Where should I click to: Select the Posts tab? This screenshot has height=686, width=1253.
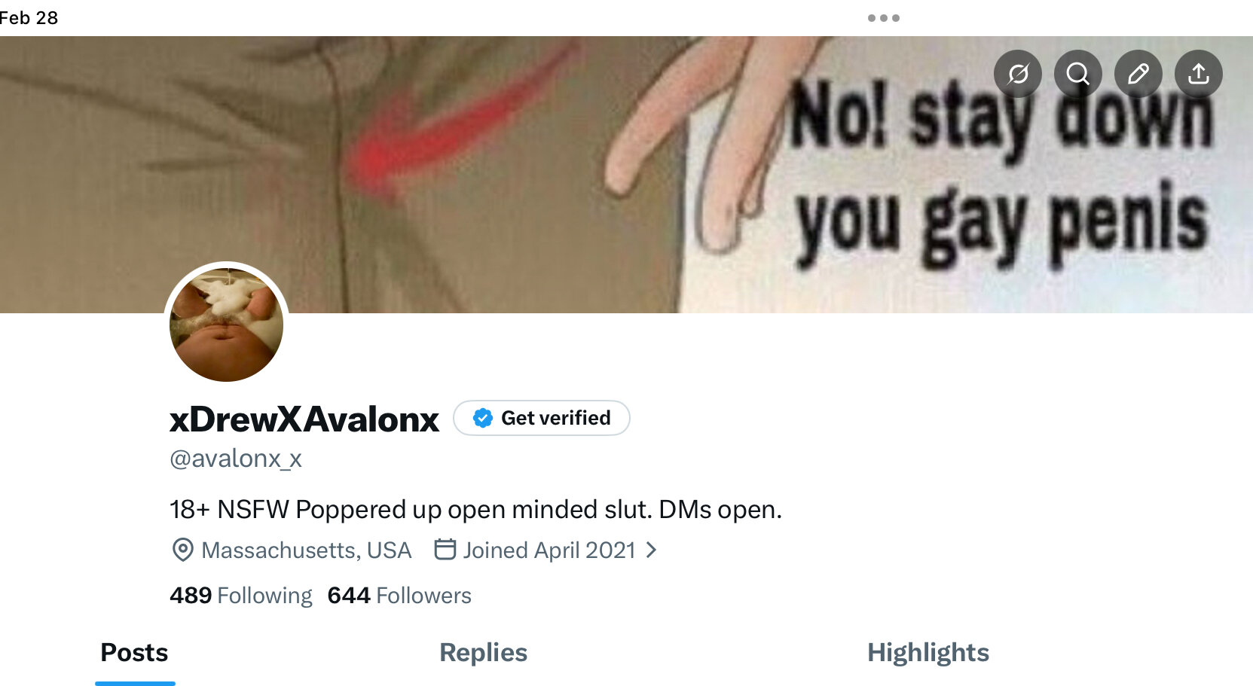tap(135, 652)
